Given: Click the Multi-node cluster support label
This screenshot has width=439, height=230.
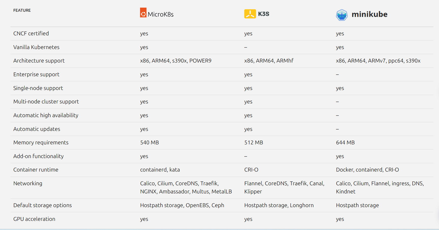Looking at the screenshot, I should [x=46, y=102].
